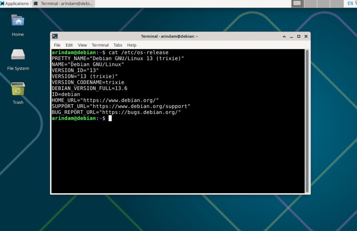Roll up the Terminal window with the arrow button

click(284, 36)
